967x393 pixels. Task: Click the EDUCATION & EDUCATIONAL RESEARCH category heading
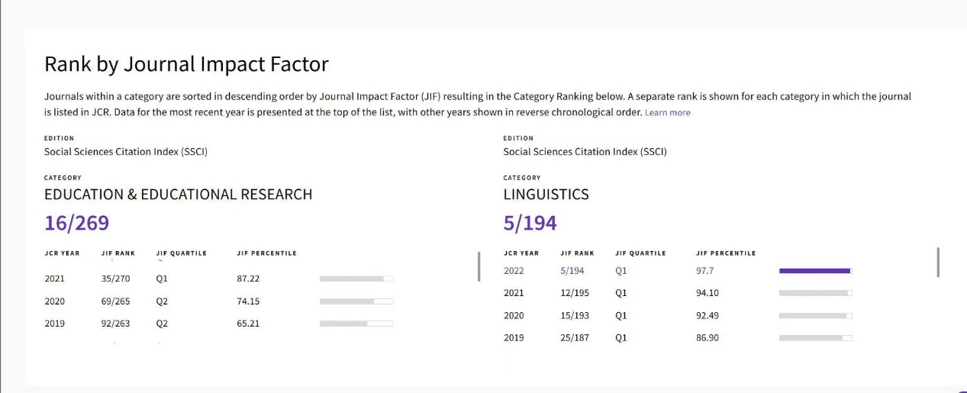click(x=178, y=195)
